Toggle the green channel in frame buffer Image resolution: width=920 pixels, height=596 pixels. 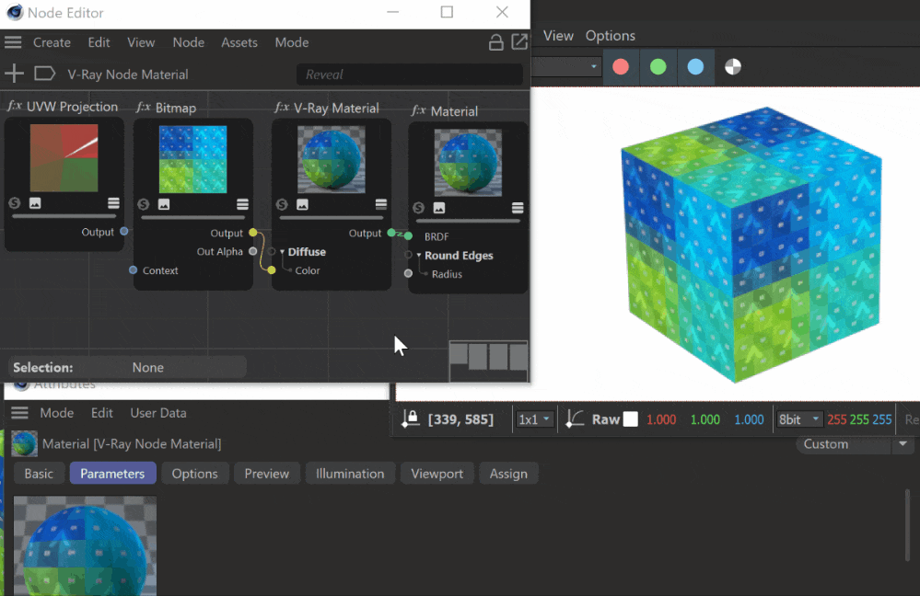(x=658, y=67)
